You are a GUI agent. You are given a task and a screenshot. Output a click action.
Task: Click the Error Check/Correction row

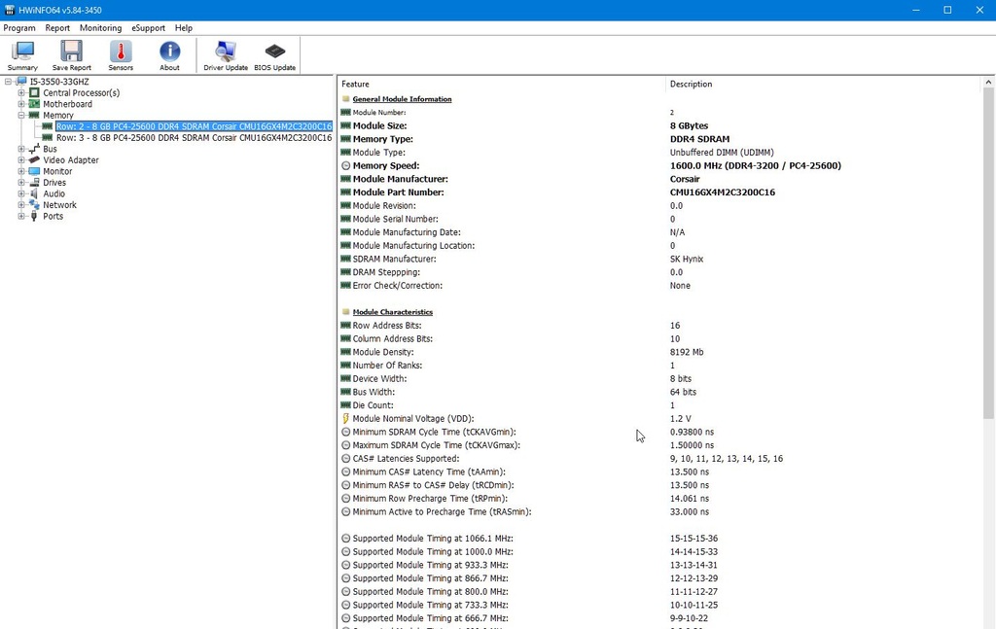coord(660,286)
